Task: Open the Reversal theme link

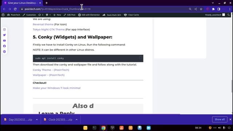Action: pyautogui.click(x=43, y=24)
